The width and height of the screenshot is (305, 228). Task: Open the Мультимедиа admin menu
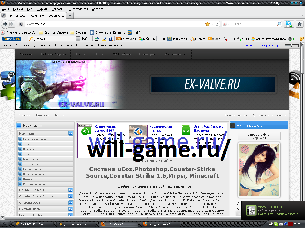pos(85,45)
